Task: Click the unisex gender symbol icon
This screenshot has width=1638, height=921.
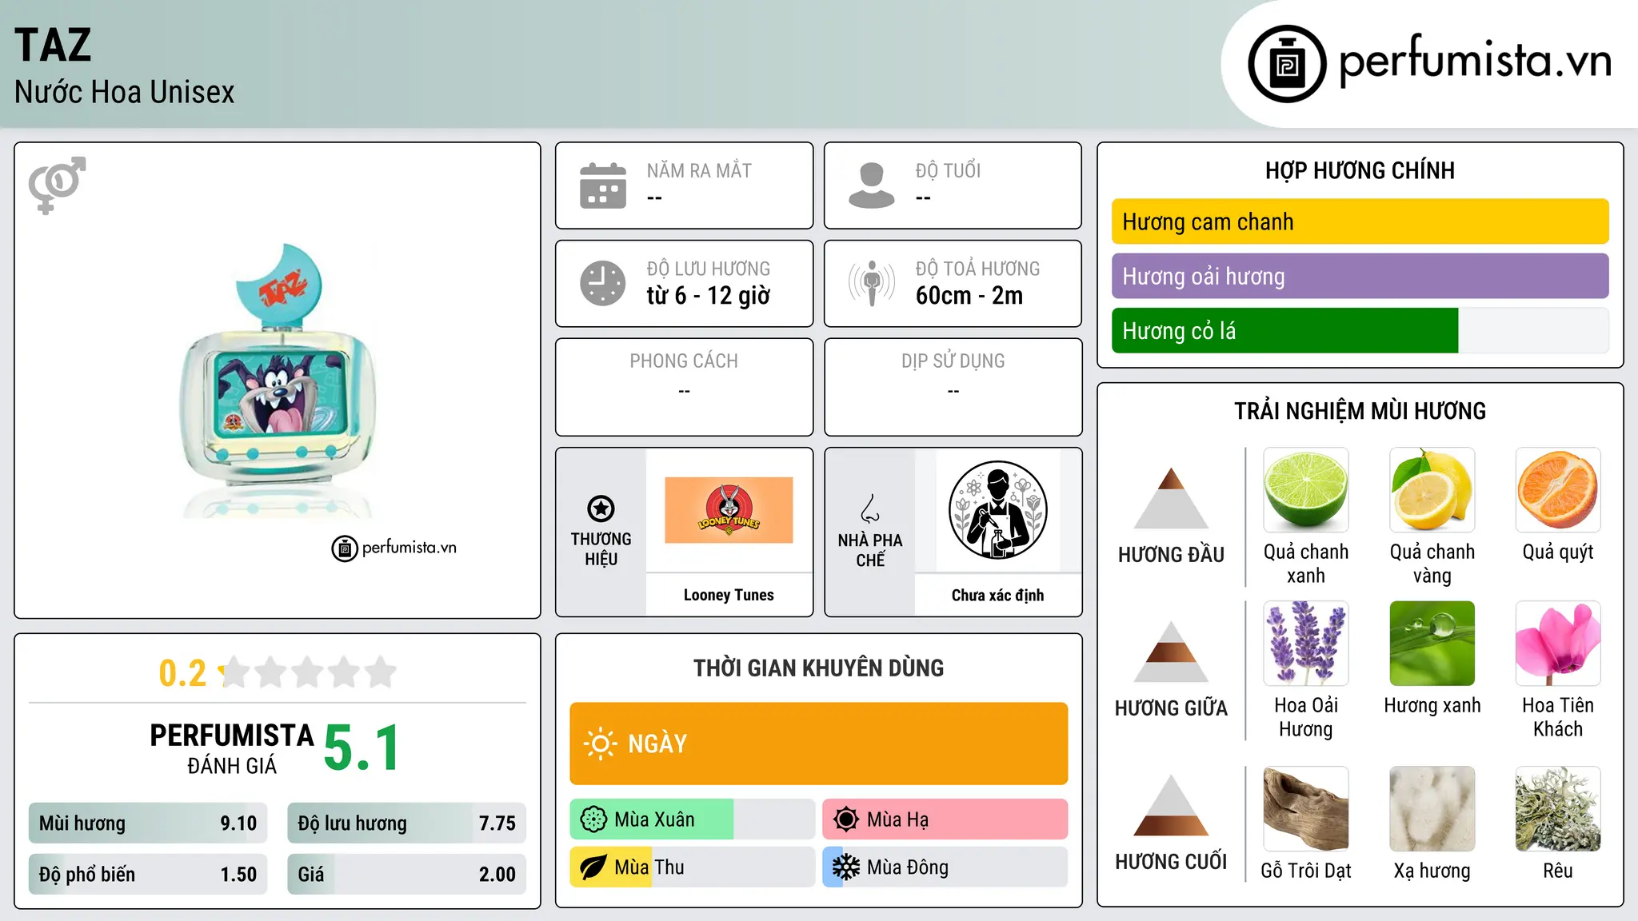Action: [x=57, y=185]
